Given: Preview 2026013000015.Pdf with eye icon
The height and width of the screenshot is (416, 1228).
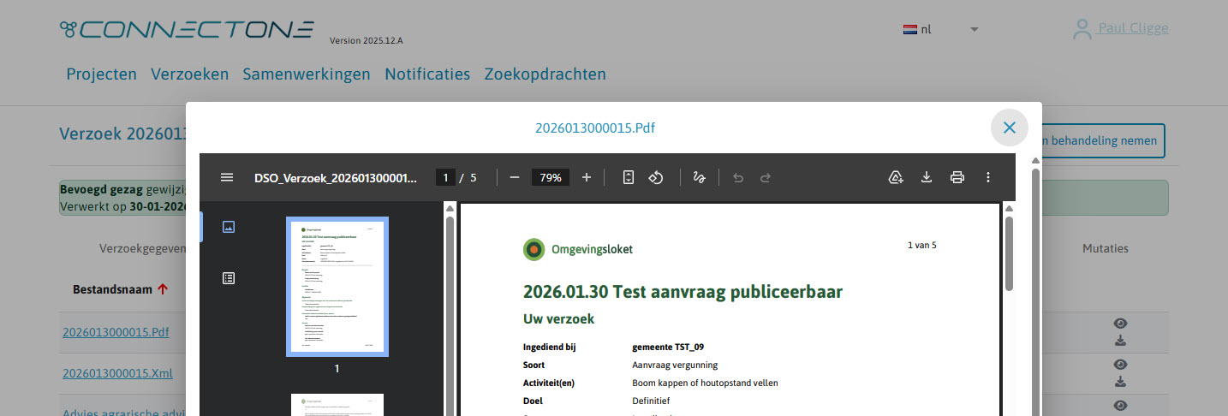Looking at the screenshot, I should pyautogui.click(x=1120, y=323).
